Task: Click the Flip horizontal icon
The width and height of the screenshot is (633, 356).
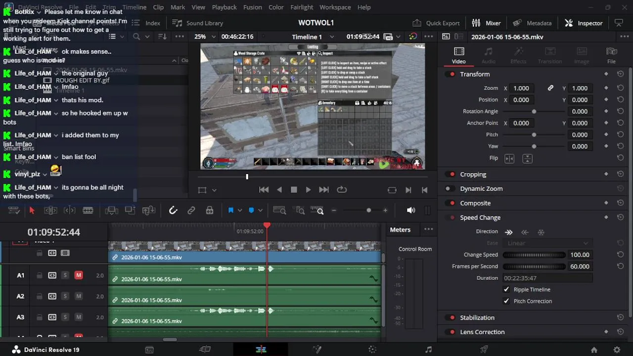Action: [509, 159]
